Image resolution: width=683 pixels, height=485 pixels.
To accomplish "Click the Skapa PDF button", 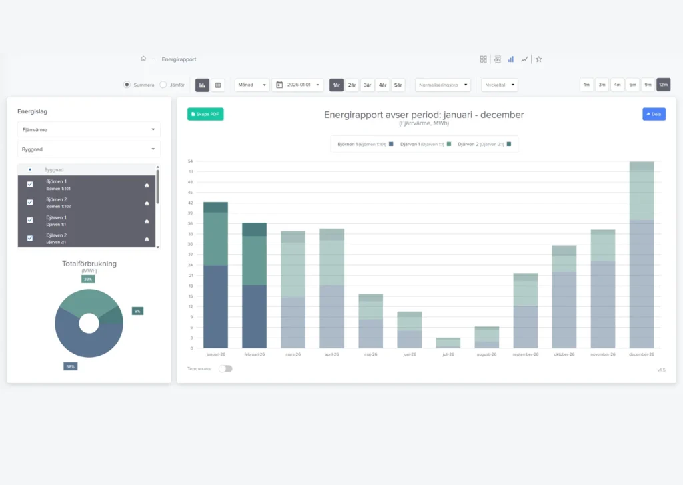I will point(205,114).
